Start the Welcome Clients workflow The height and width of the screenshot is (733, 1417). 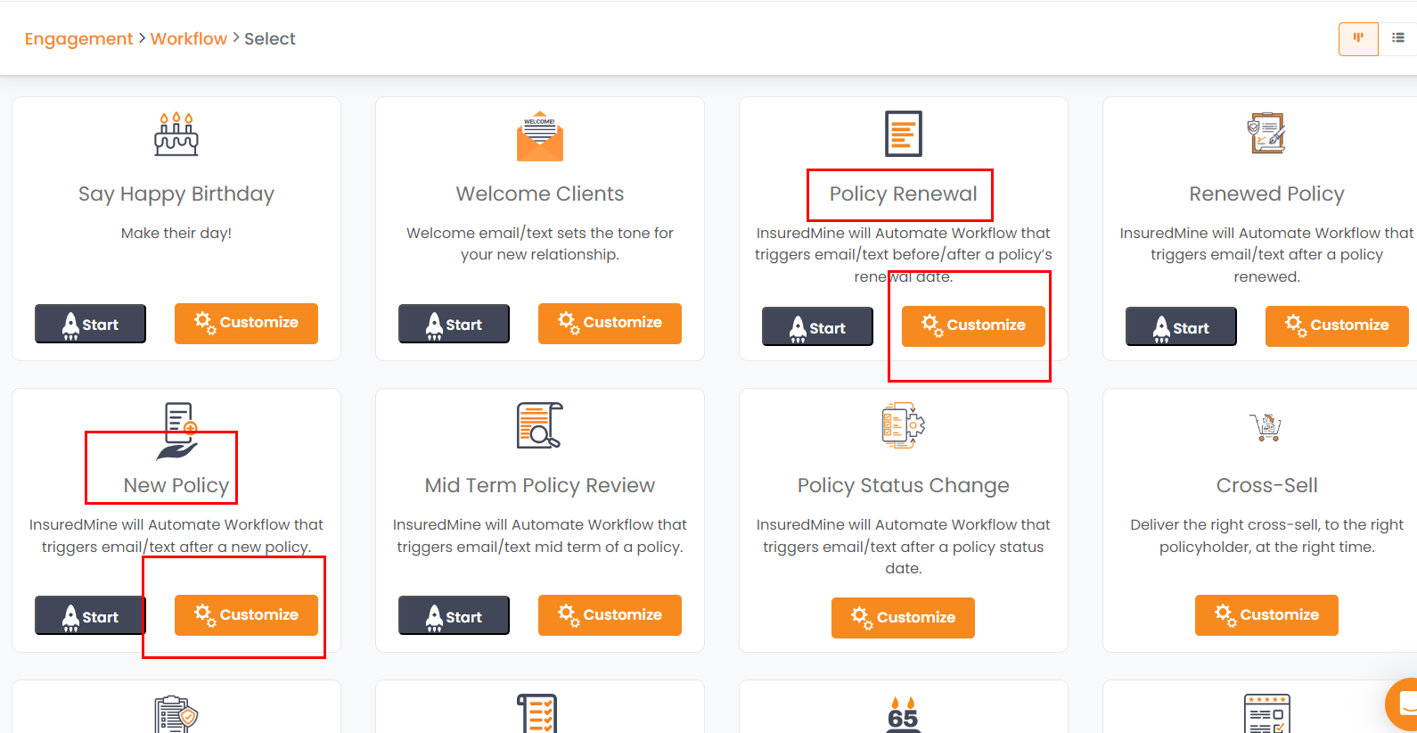pos(454,324)
